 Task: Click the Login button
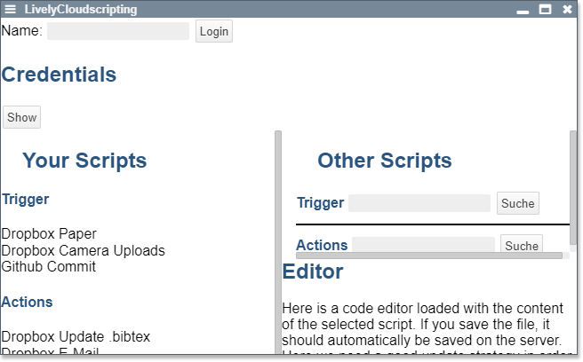tap(213, 32)
